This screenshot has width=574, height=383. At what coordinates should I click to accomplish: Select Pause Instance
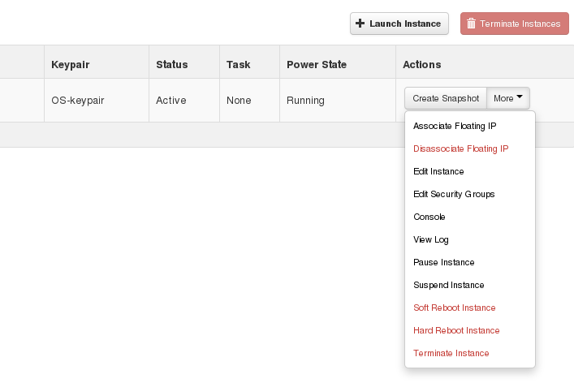coord(443,263)
